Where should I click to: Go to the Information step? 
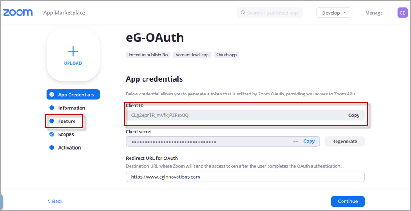coord(72,108)
